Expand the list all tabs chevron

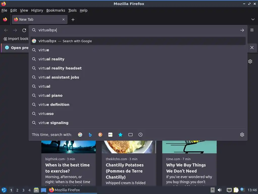coord(253,19)
